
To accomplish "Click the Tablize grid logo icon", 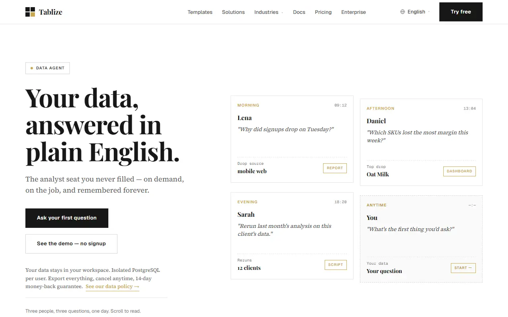I will point(30,12).
